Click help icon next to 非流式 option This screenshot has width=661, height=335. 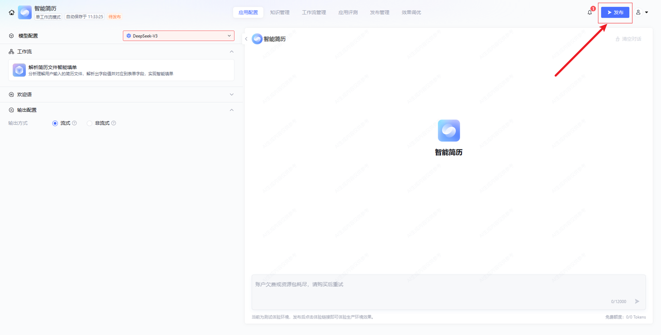point(114,123)
